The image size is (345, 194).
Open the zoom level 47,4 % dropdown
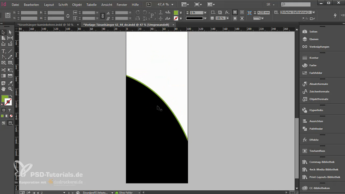coord(172,5)
